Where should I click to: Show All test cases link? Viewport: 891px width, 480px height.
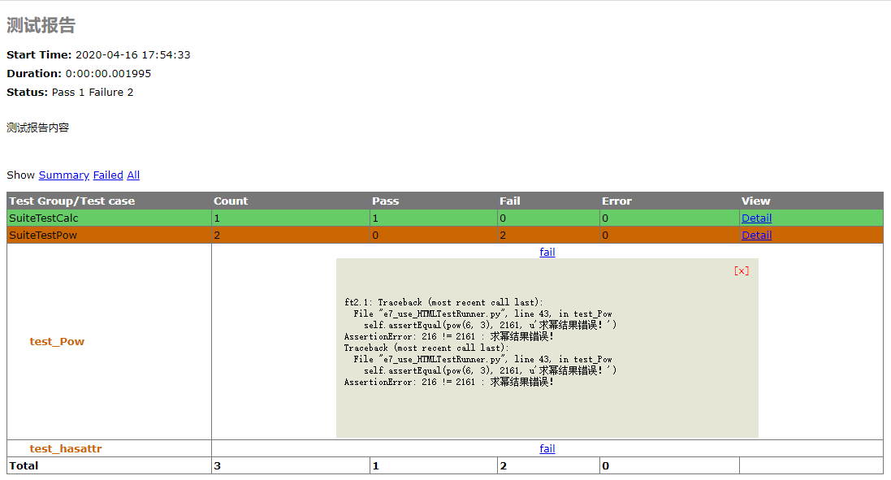pos(133,175)
